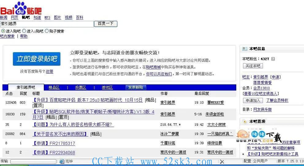
Task: Click the 百度一下 search button
Action: tap(106, 24)
